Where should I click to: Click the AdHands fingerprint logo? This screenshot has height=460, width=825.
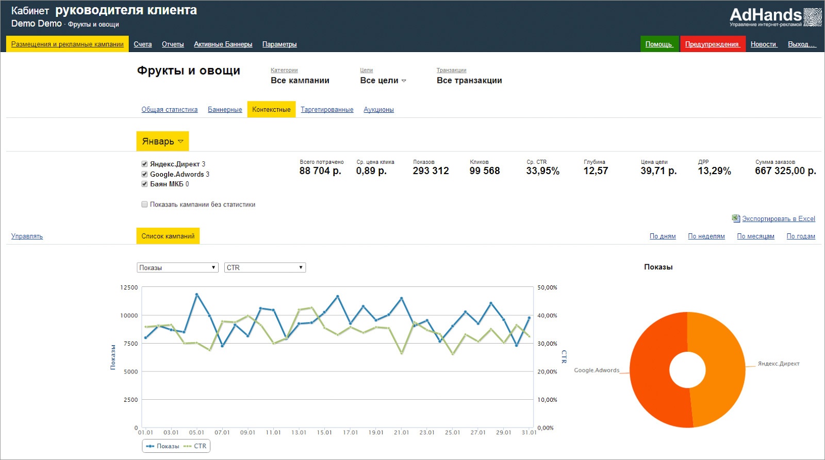pyautogui.click(x=813, y=17)
